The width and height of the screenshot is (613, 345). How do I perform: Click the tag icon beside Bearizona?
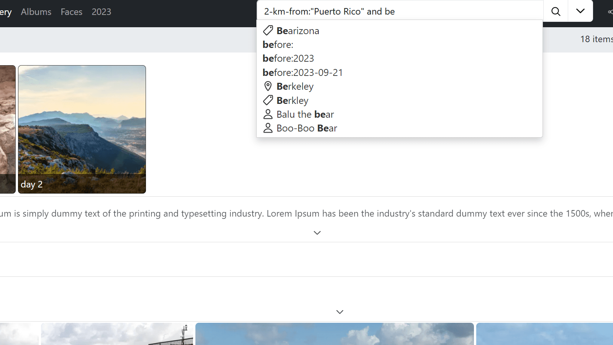pyautogui.click(x=268, y=31)
